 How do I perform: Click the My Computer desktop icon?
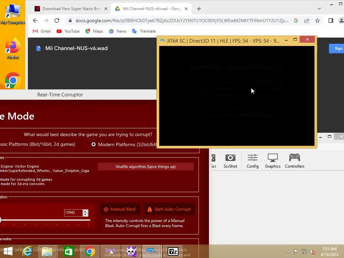click(13, 14)
